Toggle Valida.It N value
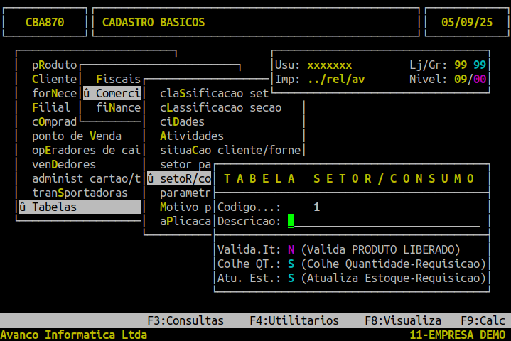This screenshot has width=511, height=341. click(291, 250)
